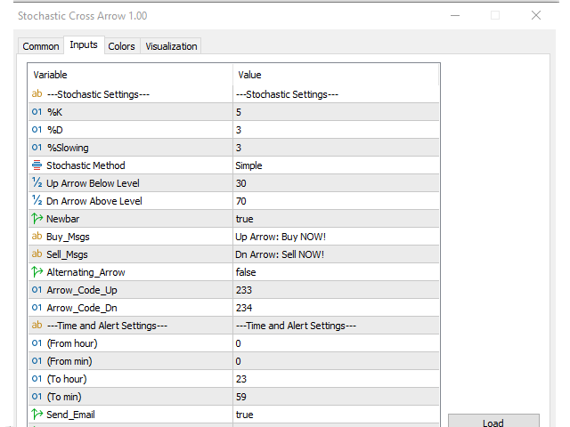Select the Stochastic Method variable name
Screen dimensions: 570x427
[x=85, y=165]
